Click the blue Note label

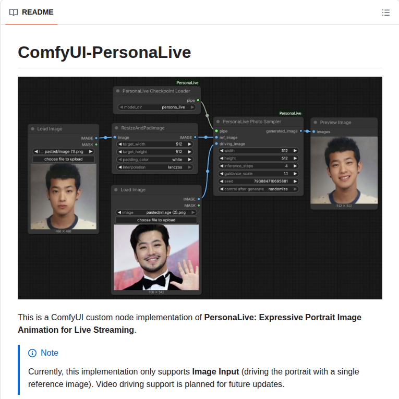[x=50, y=353]
